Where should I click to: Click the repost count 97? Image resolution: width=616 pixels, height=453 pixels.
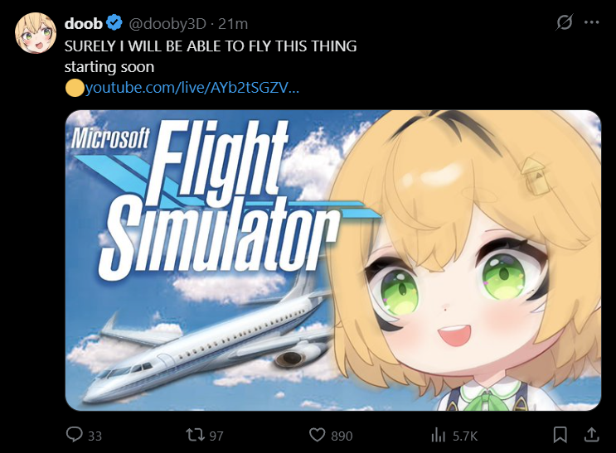click(216, 436)
